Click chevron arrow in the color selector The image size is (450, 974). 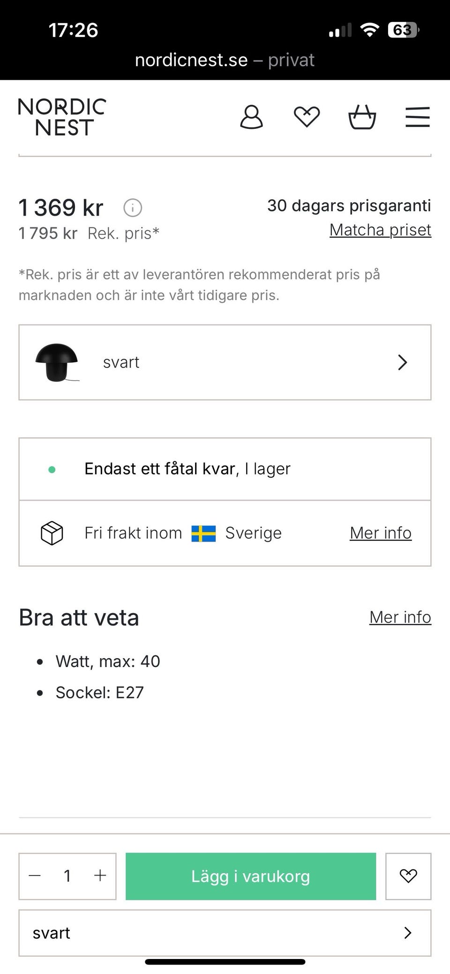(x=402, y=362)
